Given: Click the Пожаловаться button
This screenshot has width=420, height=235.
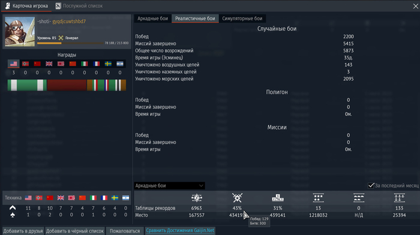Looking at the screenshot, I should 125,231.
